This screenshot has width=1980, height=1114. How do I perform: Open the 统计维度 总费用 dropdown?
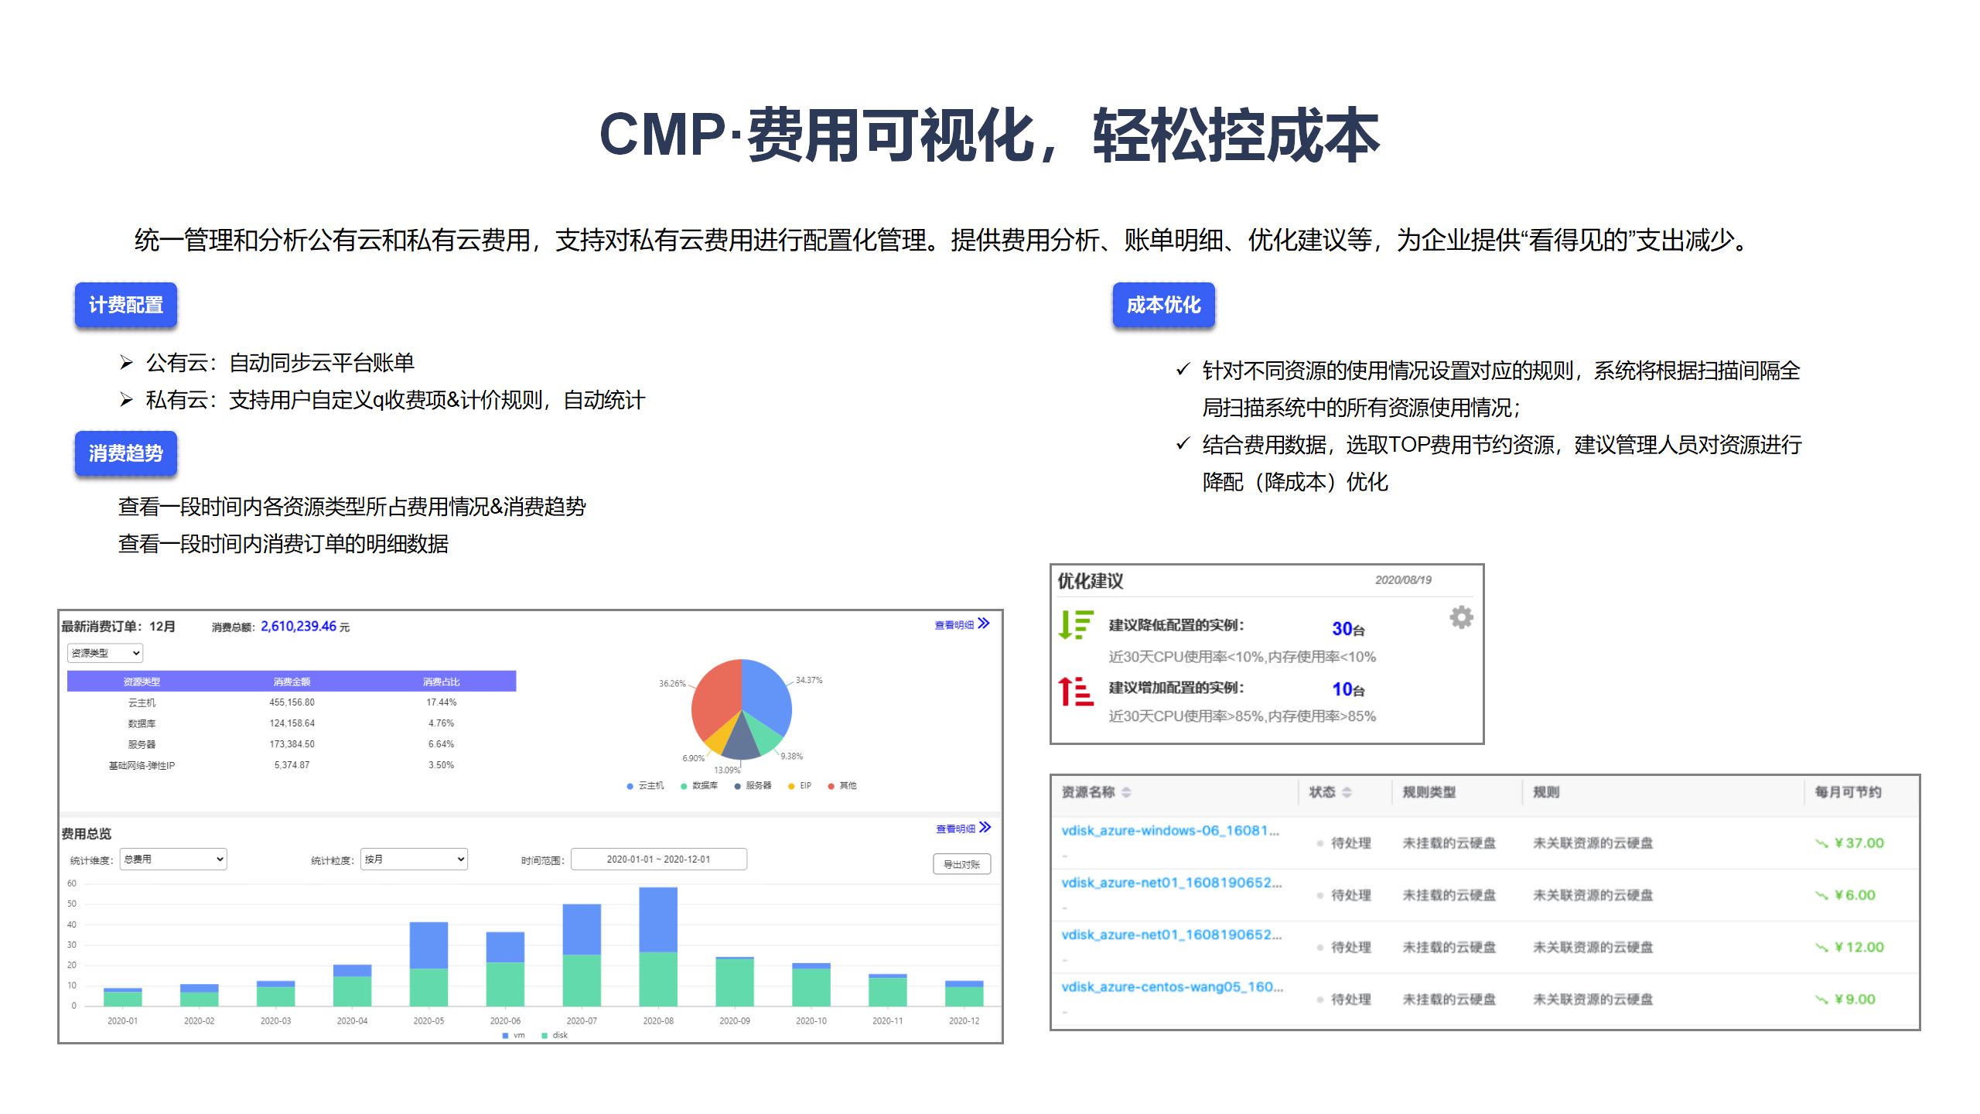tap(173, 859)
